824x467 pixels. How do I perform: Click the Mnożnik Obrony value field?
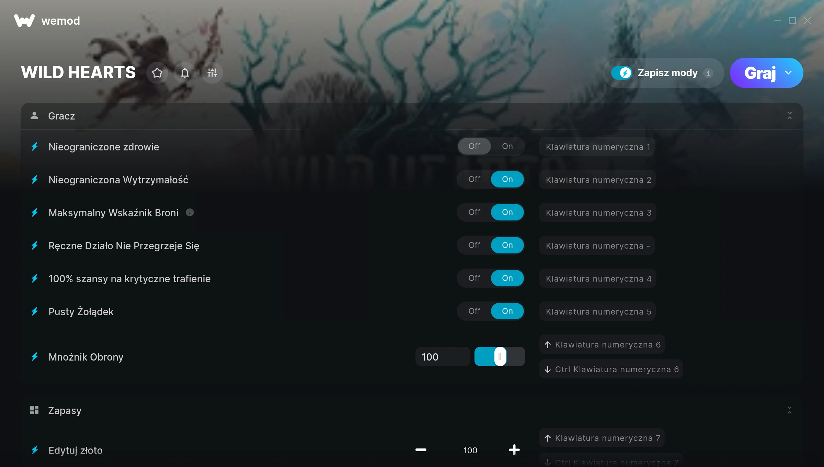(x=443, y=357)
